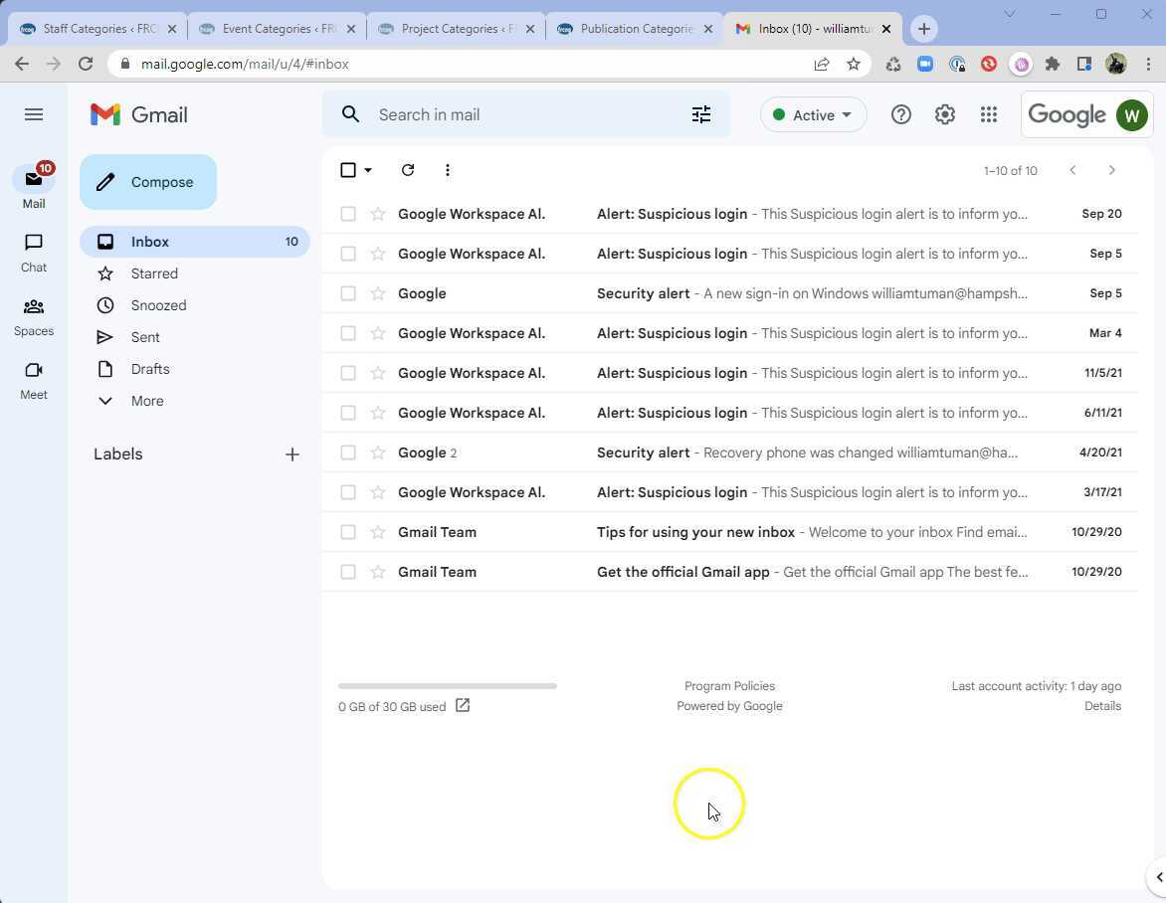Check the Security alert email checkbox

pos(348,292)
